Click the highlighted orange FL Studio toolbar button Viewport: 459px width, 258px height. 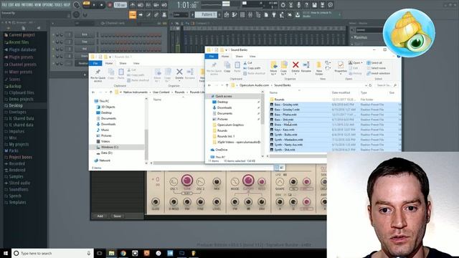point(132,14)
